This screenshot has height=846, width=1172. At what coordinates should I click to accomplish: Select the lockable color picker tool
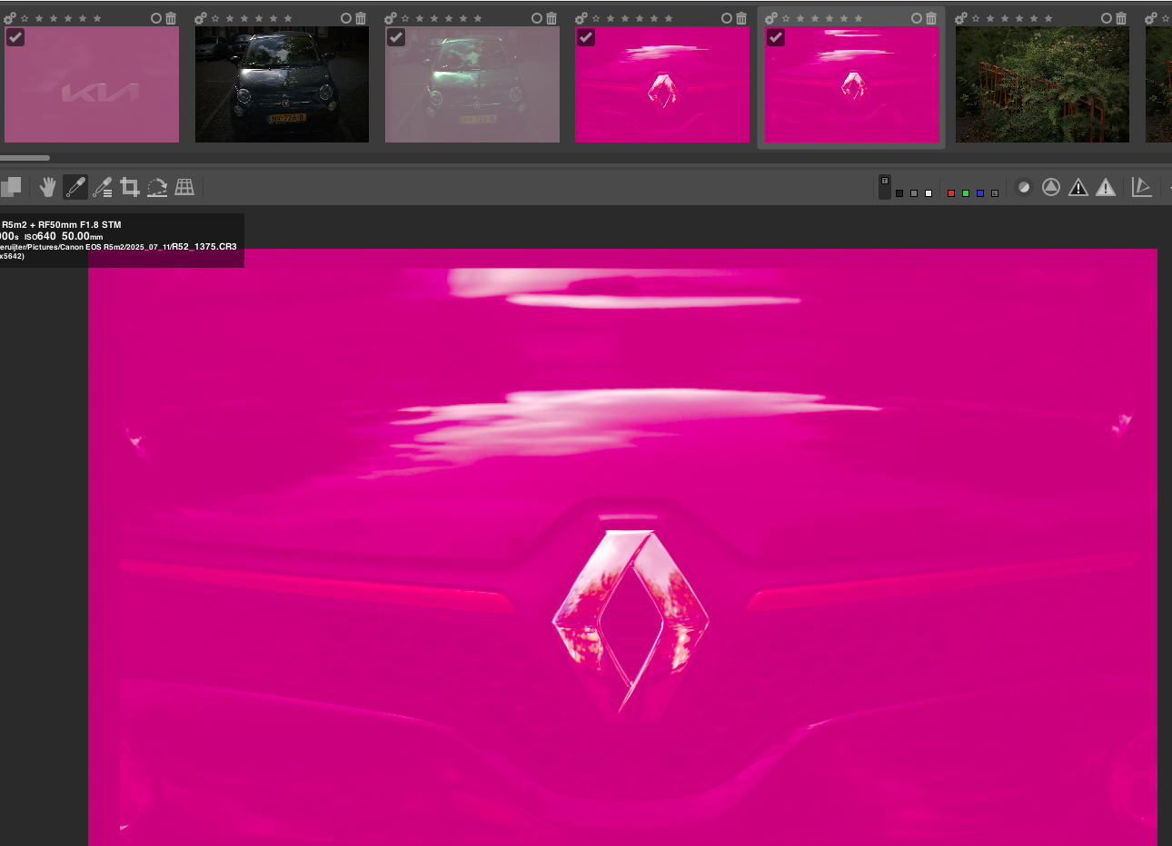coord(103,187)
